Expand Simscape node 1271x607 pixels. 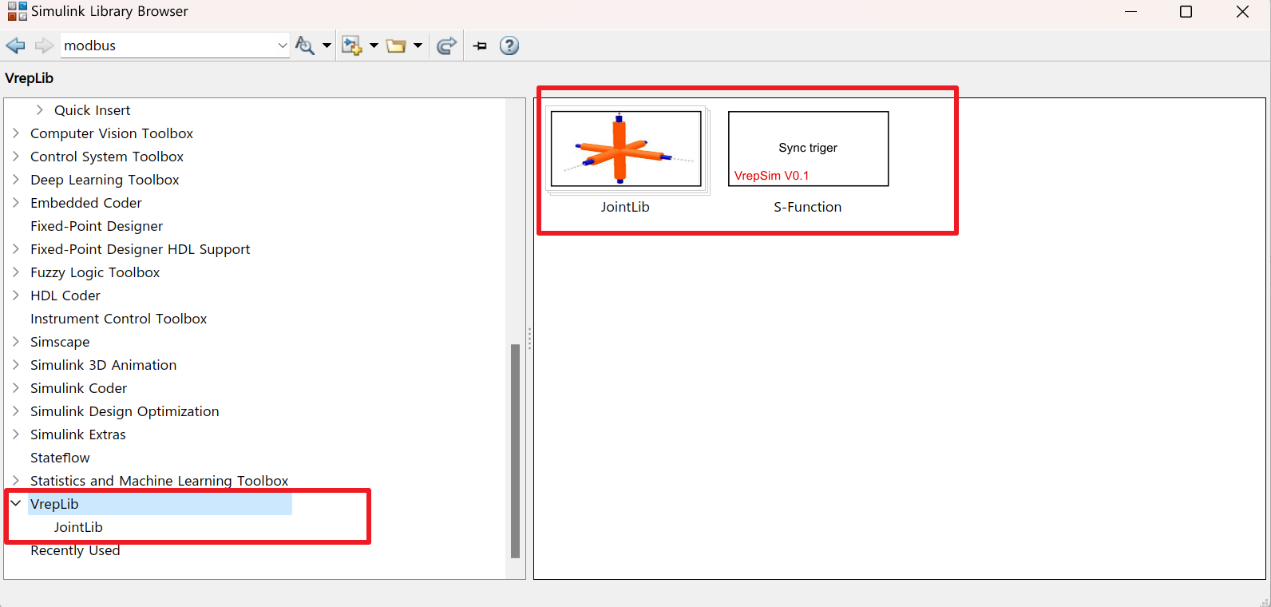tap(15, 342)
